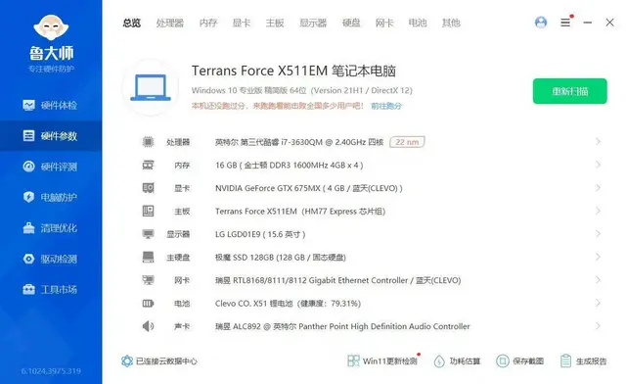Open Win11更新检测

(382, 361)
